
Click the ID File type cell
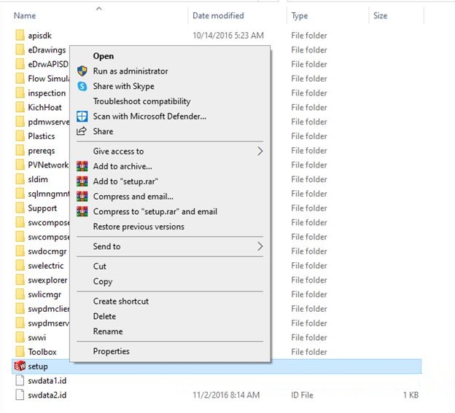(x=302, y=395)
